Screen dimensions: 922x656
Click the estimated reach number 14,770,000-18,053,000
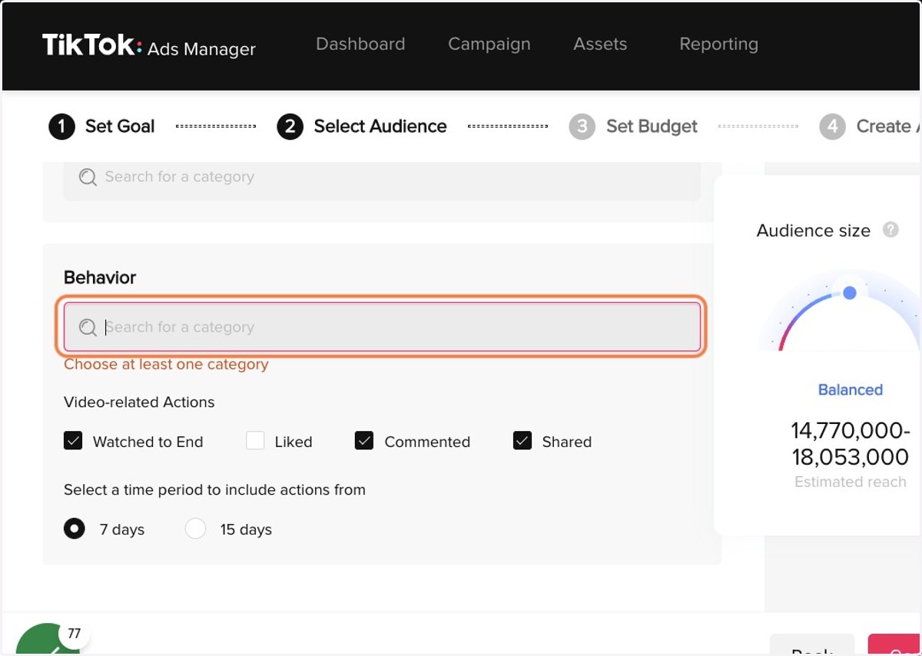click(x=851, y=443)
